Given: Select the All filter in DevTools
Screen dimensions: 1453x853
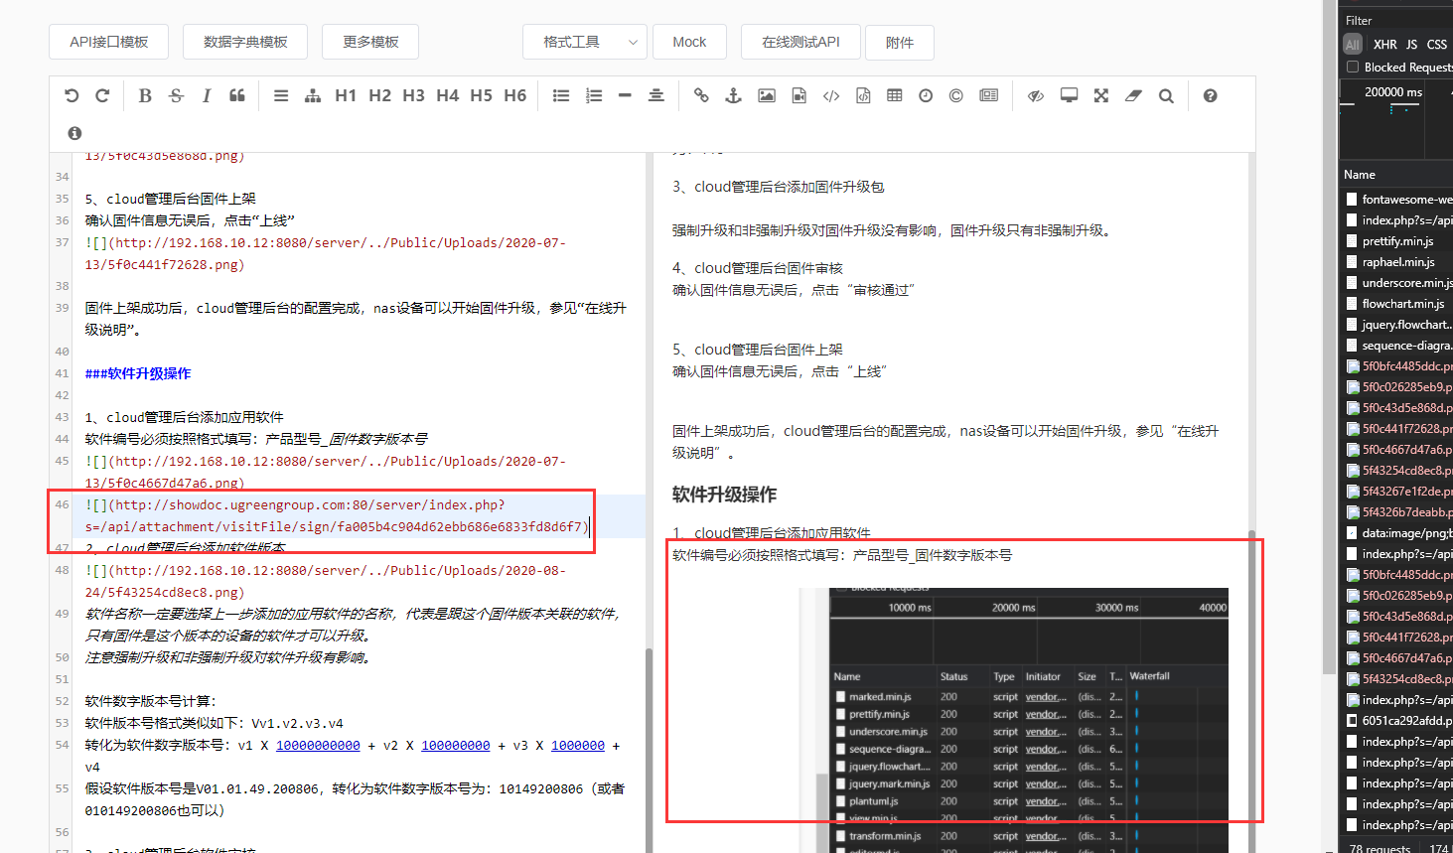Looking at the screenshot, I should pyautogui.click(x=1353, y=45).
